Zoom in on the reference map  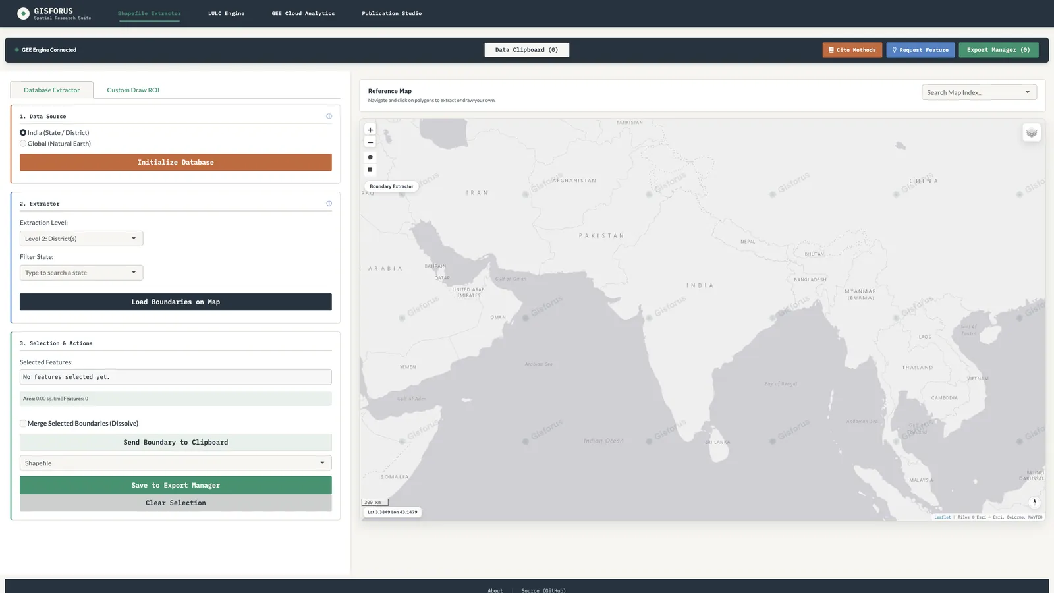[370, 130]
